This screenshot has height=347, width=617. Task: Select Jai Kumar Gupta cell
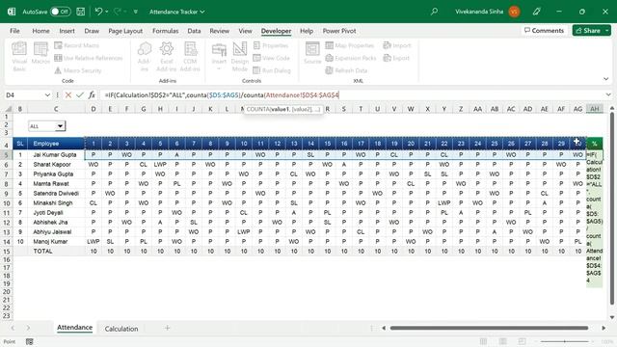pos(56,154)
